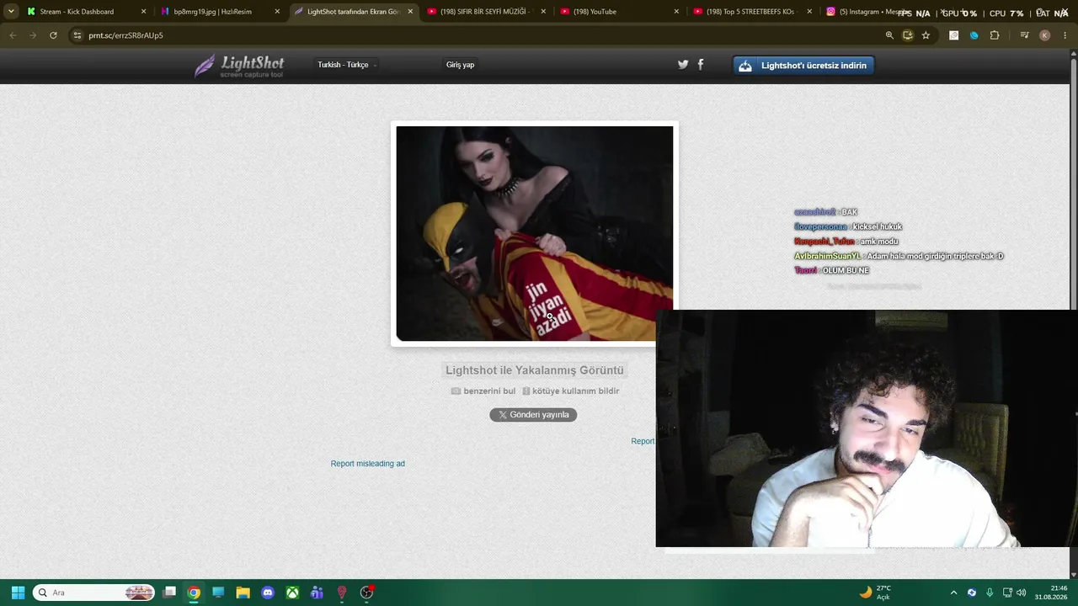Open the (198) YouTube tab
The height and width of the screenshot is (606, 1078).
pyautogui.click(x=617, y=12)
